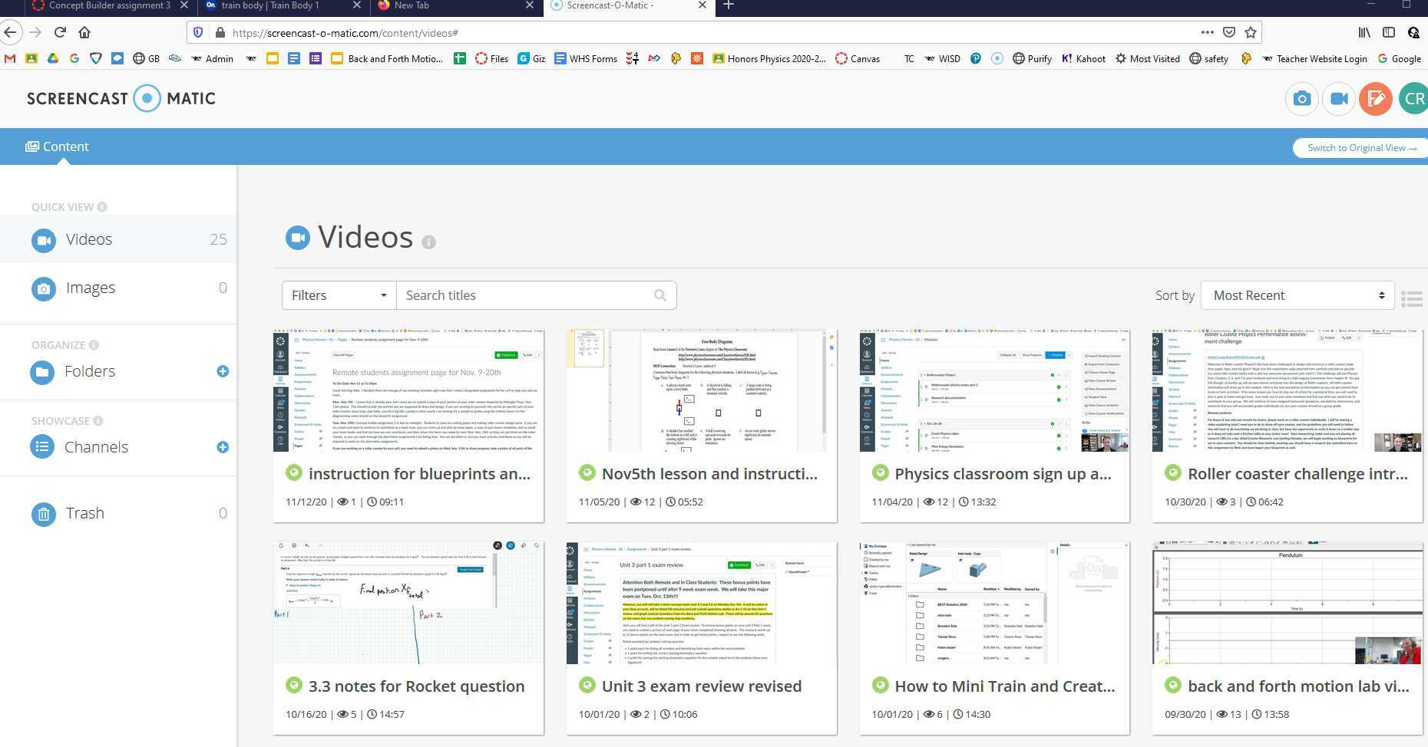Select the Content tab
The height and width of the screenshot is (747, 1428).
[x=58, y=146]
